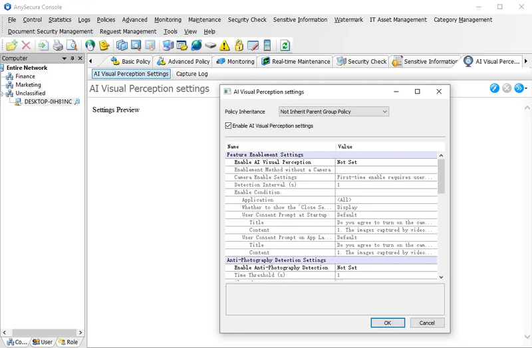Image resolution: width=532 pixels, height=348 pixels.
Task: Click the stacked blue windows toolbar icon
Action: (x=122, y=45)
